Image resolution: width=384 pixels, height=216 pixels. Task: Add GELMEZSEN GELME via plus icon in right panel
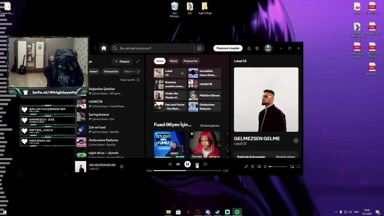coord(296,141)
